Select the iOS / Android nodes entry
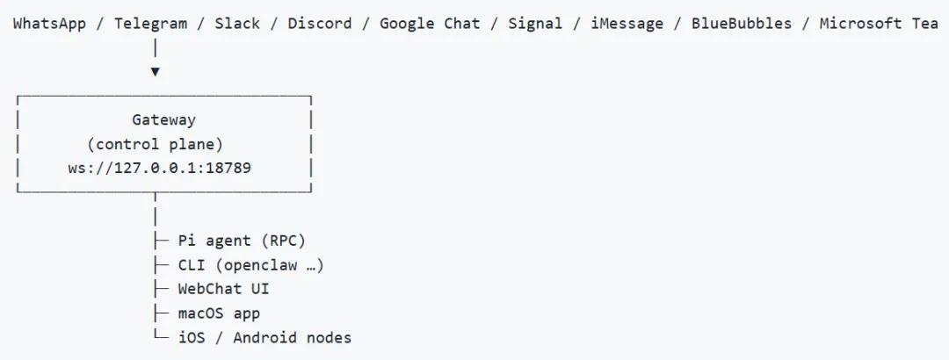 pyautogui.click(x=264, y=337)
